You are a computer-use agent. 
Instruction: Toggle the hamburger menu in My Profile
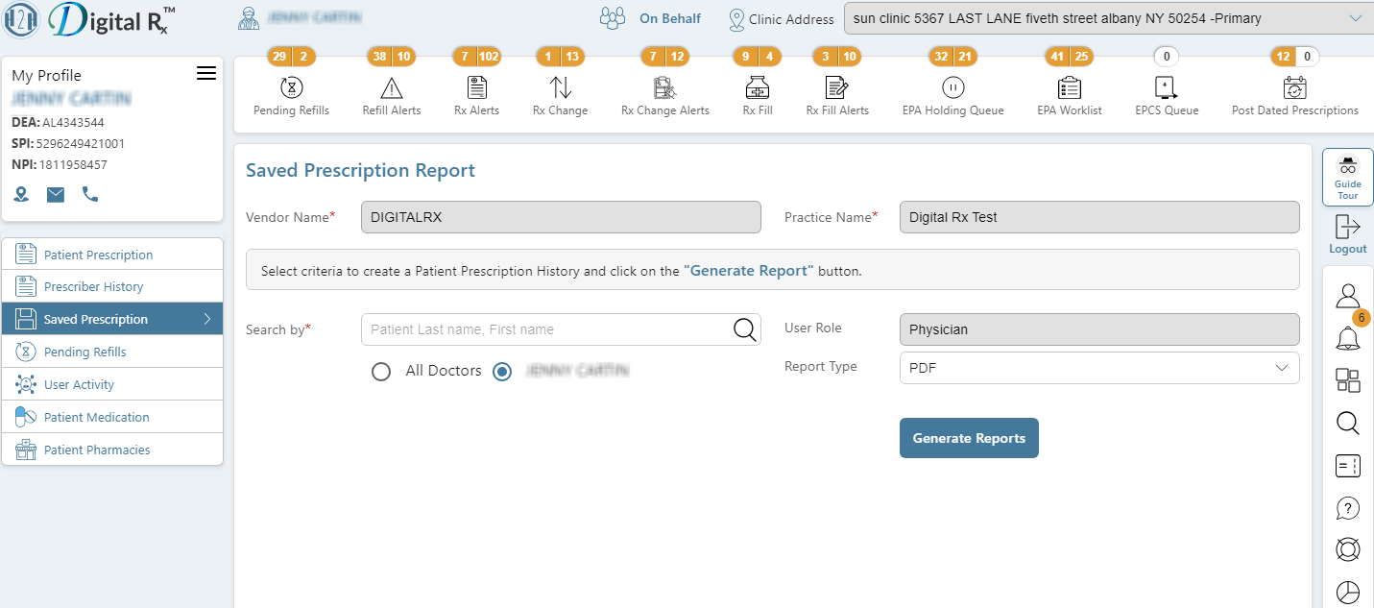206,74
